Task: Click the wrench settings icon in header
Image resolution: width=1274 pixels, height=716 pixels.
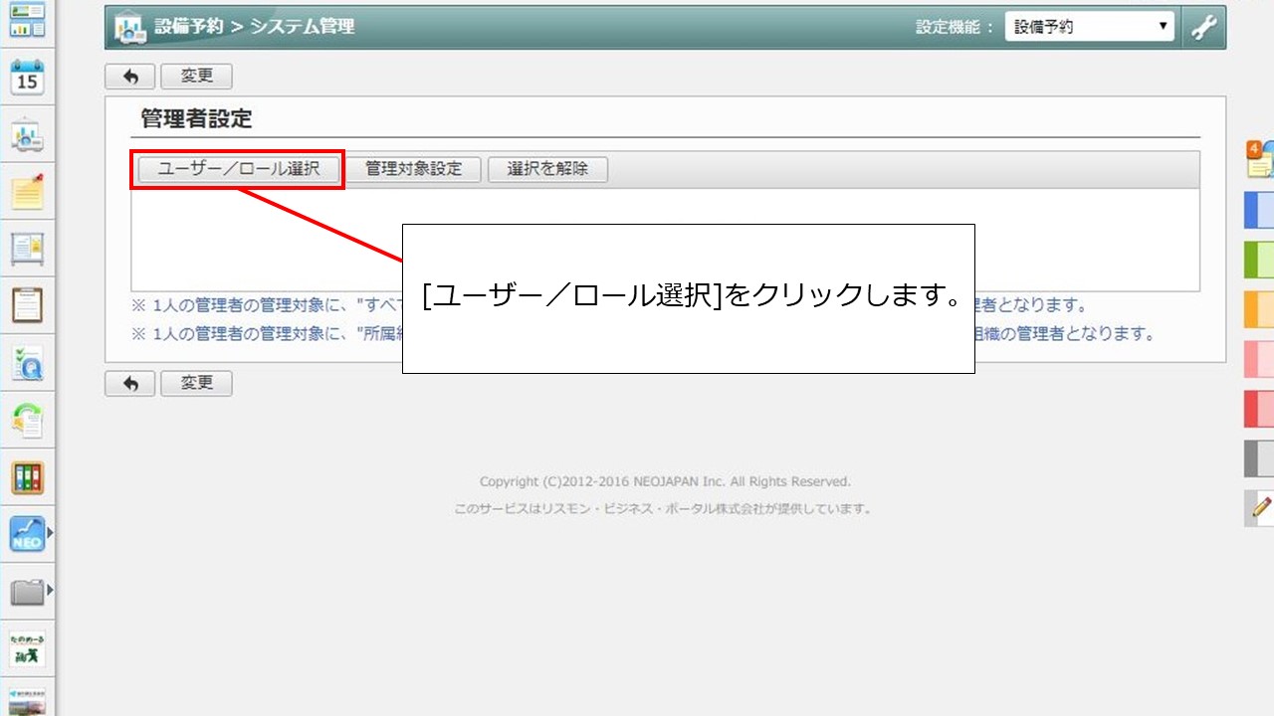Action: point(1203,27)
